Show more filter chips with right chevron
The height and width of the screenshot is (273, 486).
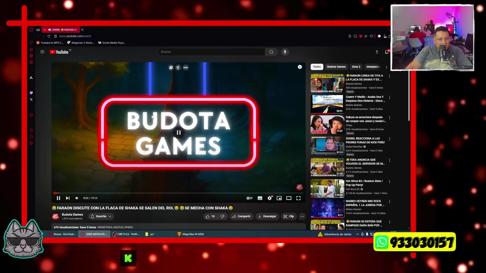[386, 67]
